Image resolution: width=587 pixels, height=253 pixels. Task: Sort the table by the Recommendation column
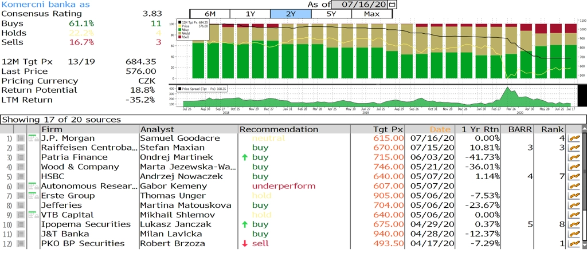click(x=294, y=129)
